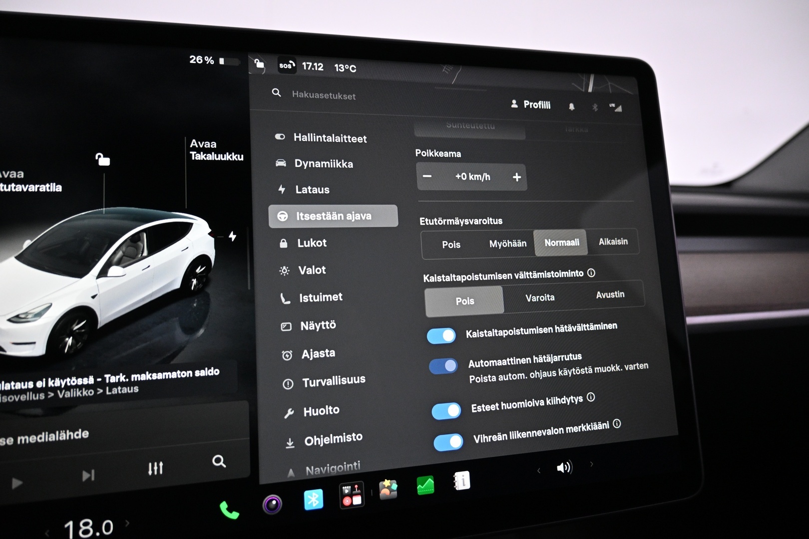Unlock car via padlock above vehicle
This screenshot has width=809, height=539.
[x=103, y=159]
